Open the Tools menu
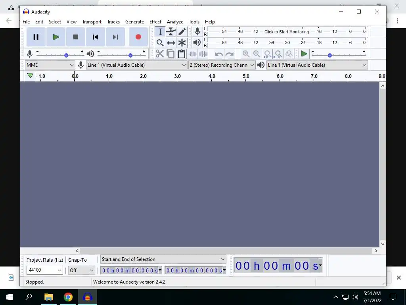406x305 pixels. (x=194, y=22)
